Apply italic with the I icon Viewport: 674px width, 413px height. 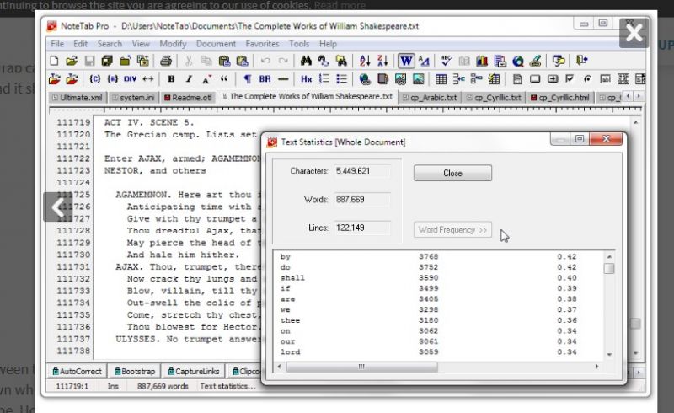point(189,79)
